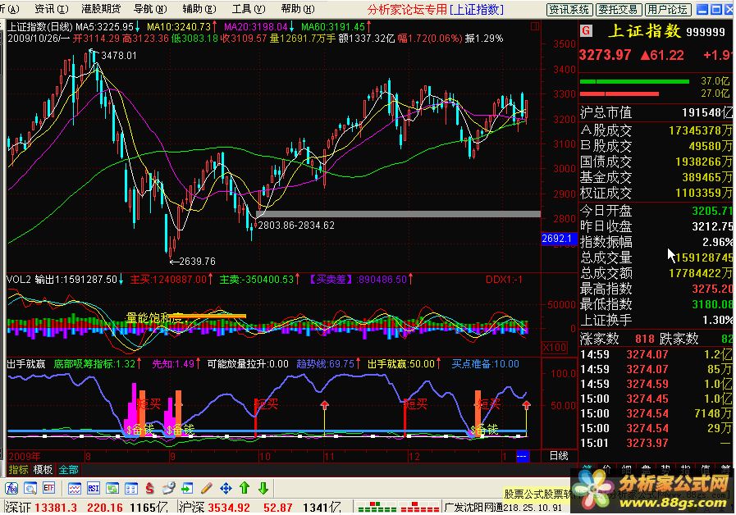Click the magnifier stock search icon

click(x=30, y=489)
